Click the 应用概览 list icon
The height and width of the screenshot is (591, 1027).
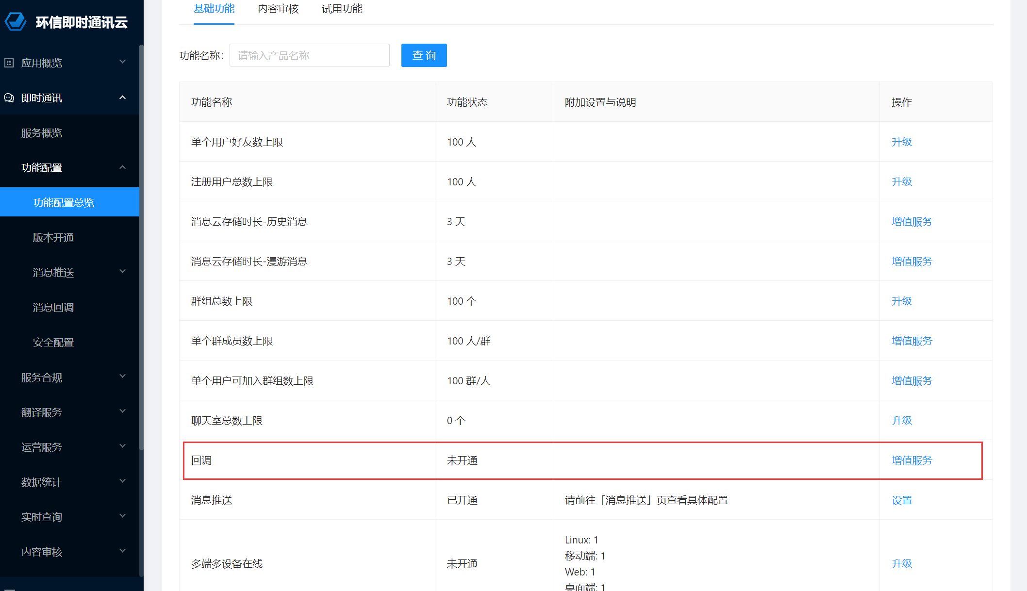tap(9, 63)
